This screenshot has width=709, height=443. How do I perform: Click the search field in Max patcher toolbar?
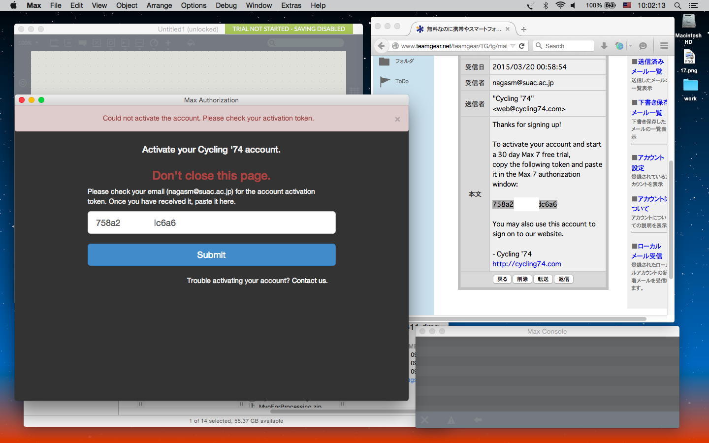[x=305, y=43]
